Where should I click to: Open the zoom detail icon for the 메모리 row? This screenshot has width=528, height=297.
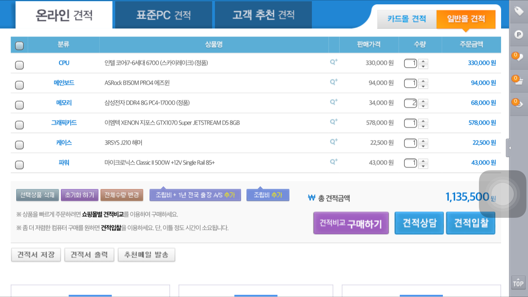click(x=334, y=102)
